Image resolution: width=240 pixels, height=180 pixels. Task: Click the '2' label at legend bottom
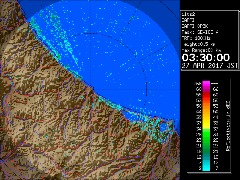coord(200,168)
